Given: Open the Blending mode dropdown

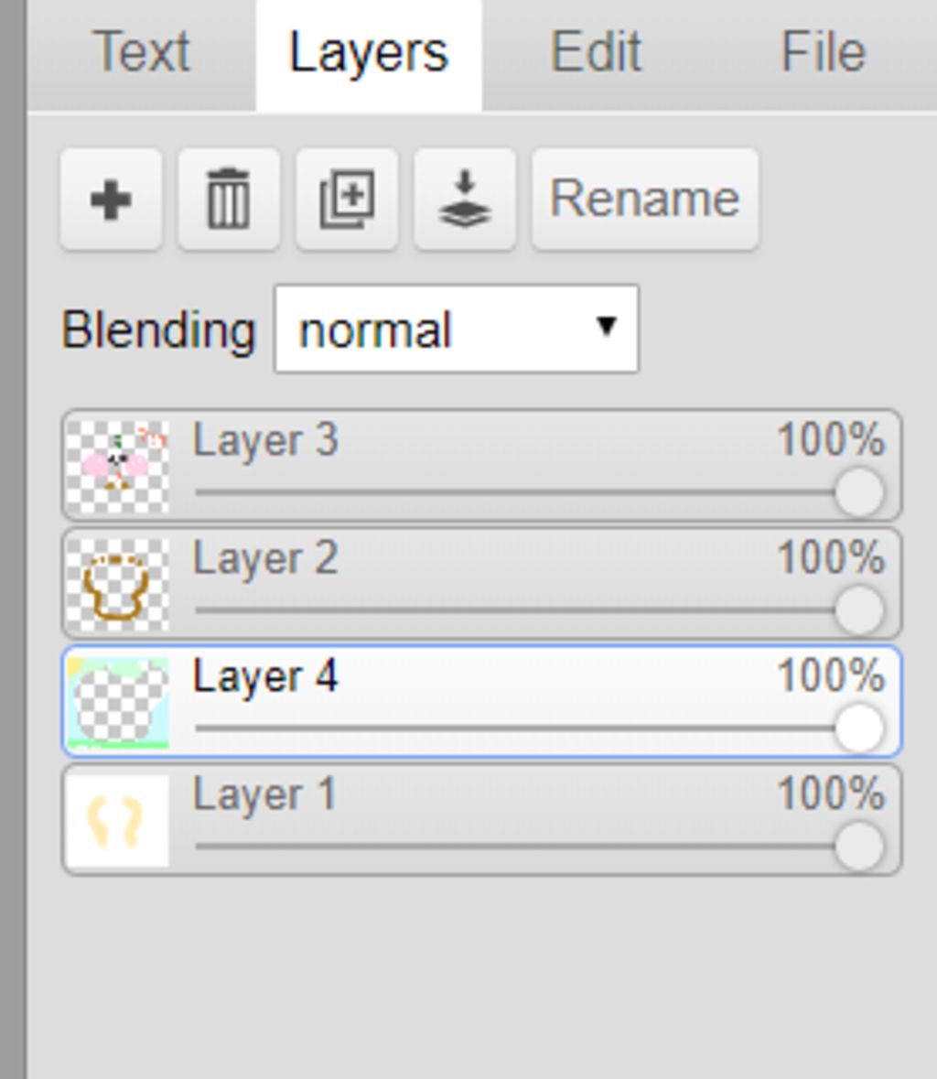Looking at the screenshot, I should tap(456, 329).
